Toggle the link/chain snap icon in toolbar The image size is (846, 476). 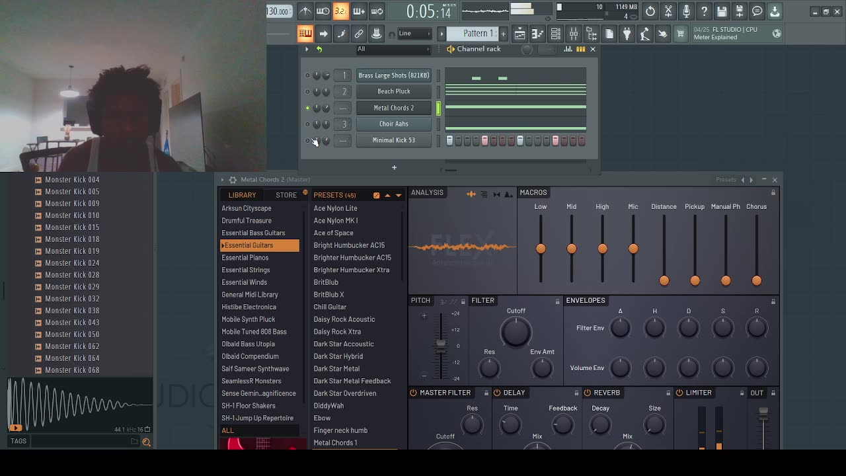[359, 34]
